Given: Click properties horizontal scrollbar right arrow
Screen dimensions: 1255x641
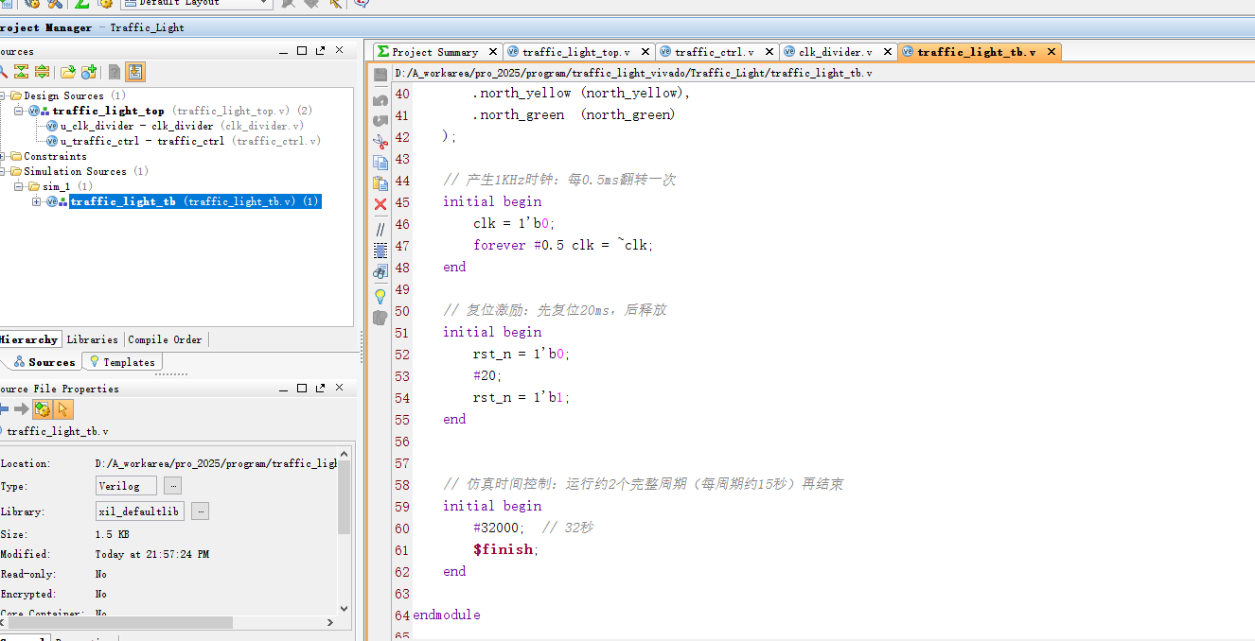Looking at the screenshot, I should (330, 623).
